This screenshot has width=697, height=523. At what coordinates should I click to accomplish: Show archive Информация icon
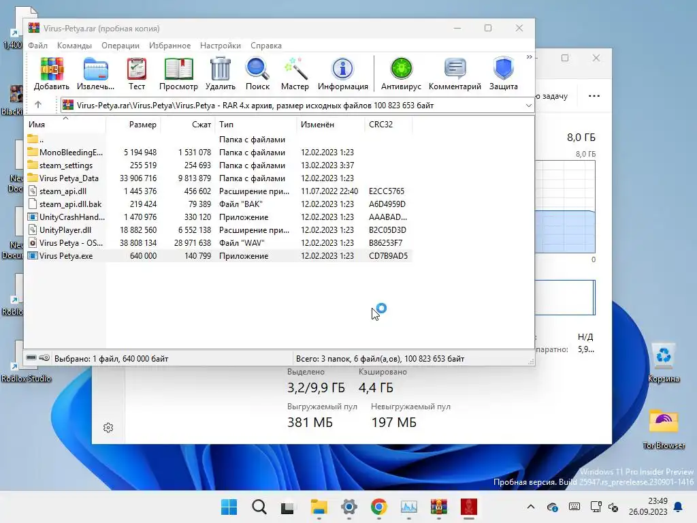pyautogui.click(x=343, y=74)
